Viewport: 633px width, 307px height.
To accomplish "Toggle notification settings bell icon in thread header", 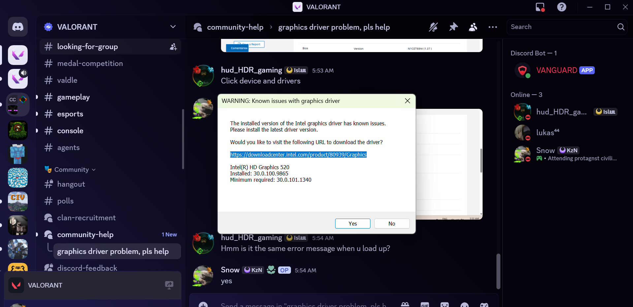I will click(433, 27).
